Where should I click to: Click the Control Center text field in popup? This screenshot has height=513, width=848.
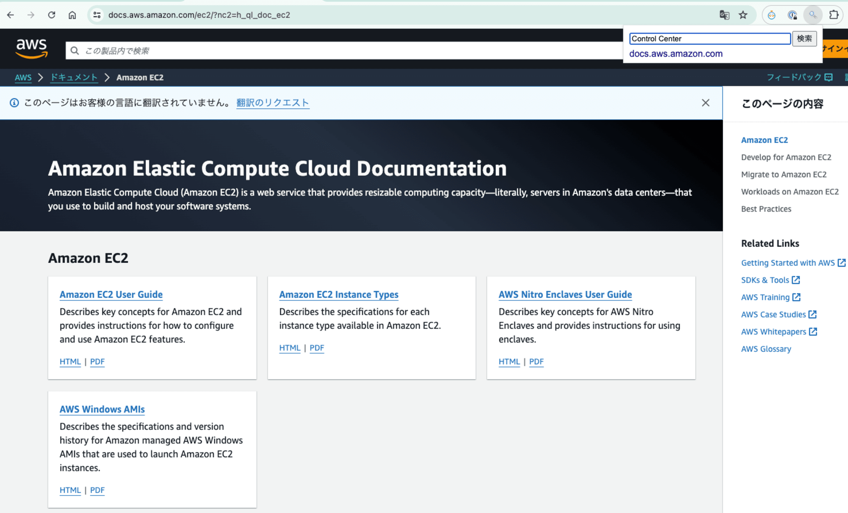(x=710, y=39)
